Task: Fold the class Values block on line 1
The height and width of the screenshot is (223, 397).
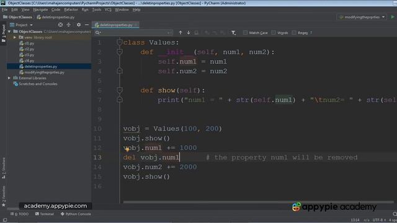Action: pos(120,42)
